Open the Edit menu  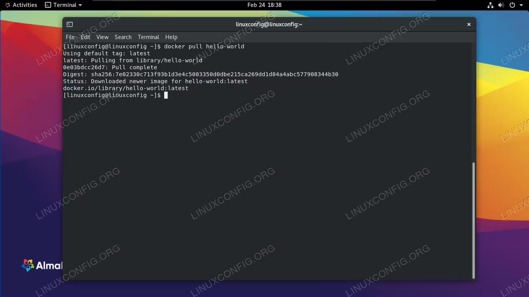[x=86, y=37]
